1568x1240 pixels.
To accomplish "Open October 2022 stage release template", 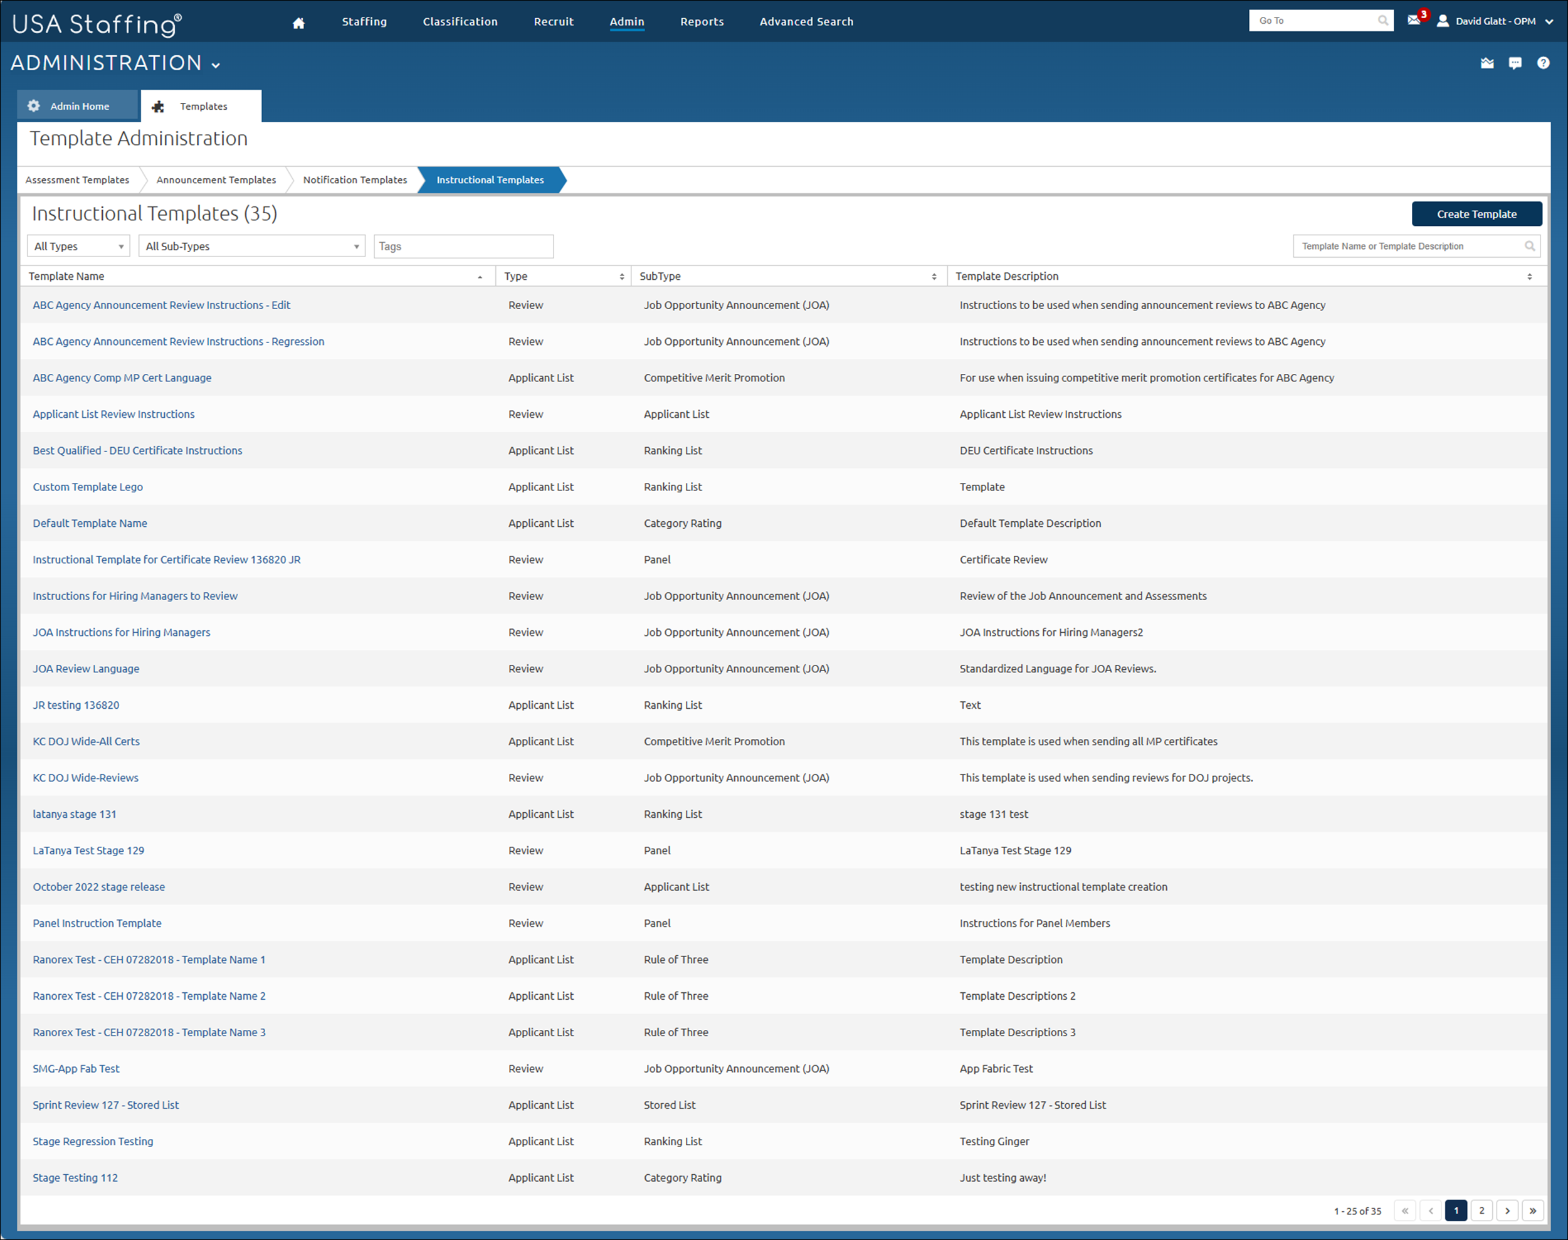I will click(98, 887).
